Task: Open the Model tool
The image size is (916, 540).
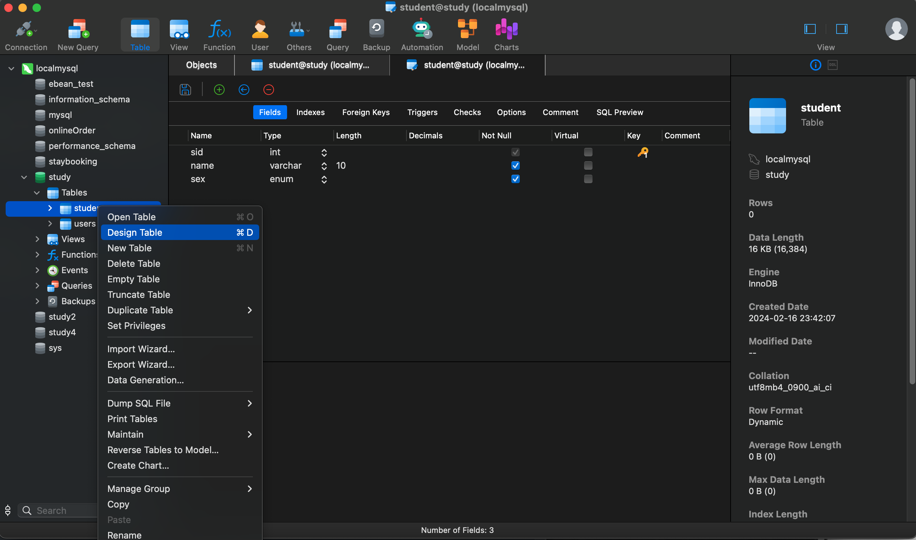Action: coord(468,35)
